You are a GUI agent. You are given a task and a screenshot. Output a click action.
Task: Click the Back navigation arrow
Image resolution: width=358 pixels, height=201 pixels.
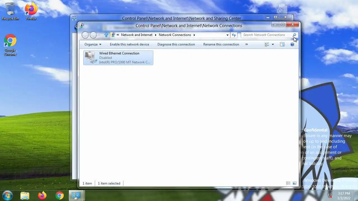pos(85,35)
